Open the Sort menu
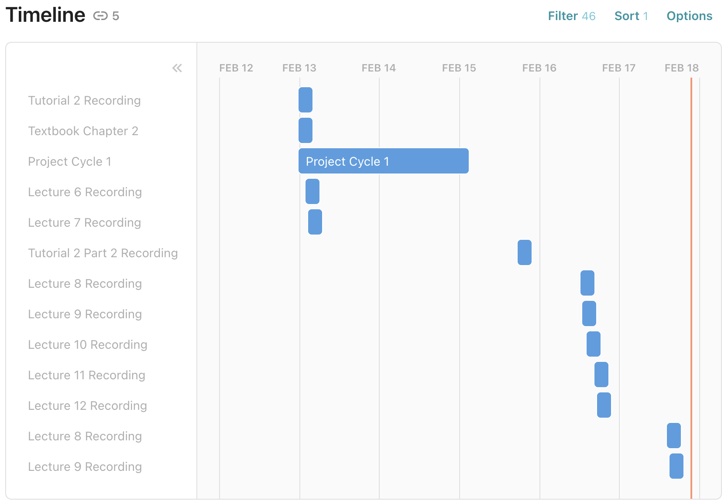Image resolution: width=728 pixels, height=504 pixels. click(x=631, y=16)
